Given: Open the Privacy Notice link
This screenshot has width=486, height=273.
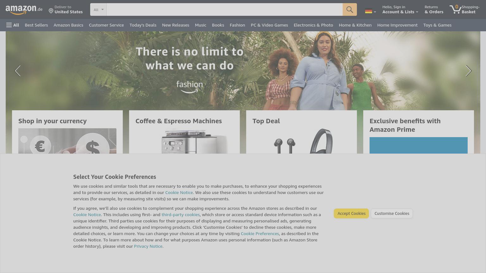Looking at the screenshot, I should (148, 246).
